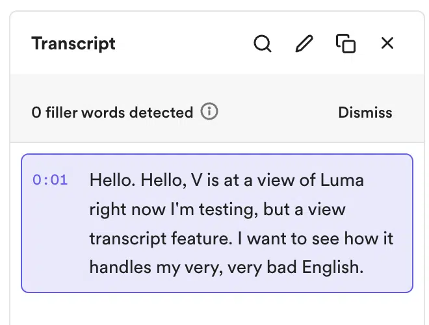Click the word "bad" in the transcript

coord(281,267)
